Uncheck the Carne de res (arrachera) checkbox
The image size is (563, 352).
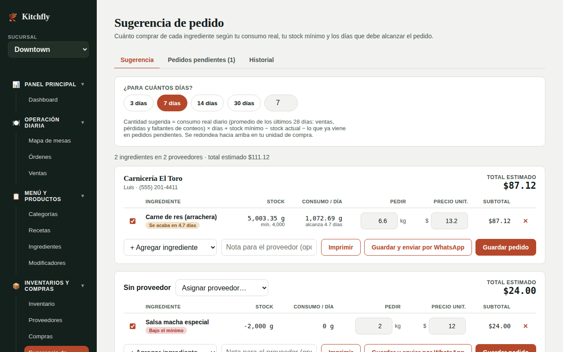133,221
